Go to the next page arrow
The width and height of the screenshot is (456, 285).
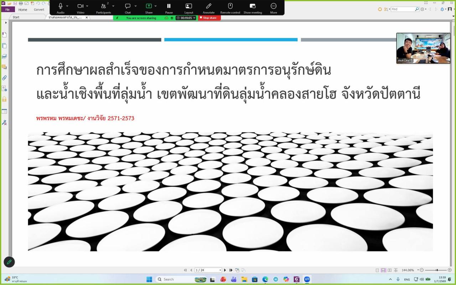tap(225, 270)
